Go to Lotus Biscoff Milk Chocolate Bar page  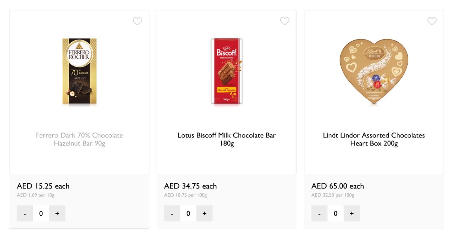(227, 139)
